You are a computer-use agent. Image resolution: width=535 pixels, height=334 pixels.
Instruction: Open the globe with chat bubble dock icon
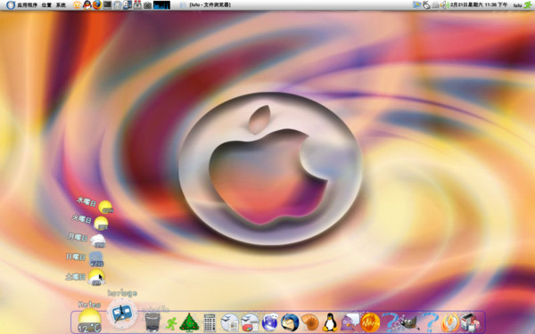point(270,322)
